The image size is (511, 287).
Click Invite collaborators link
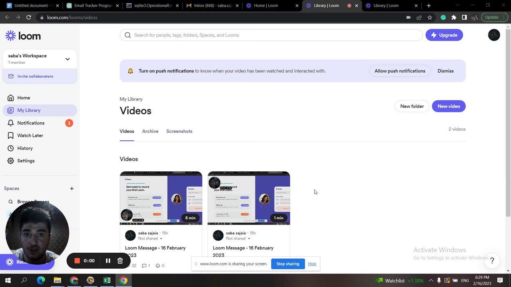35,76
